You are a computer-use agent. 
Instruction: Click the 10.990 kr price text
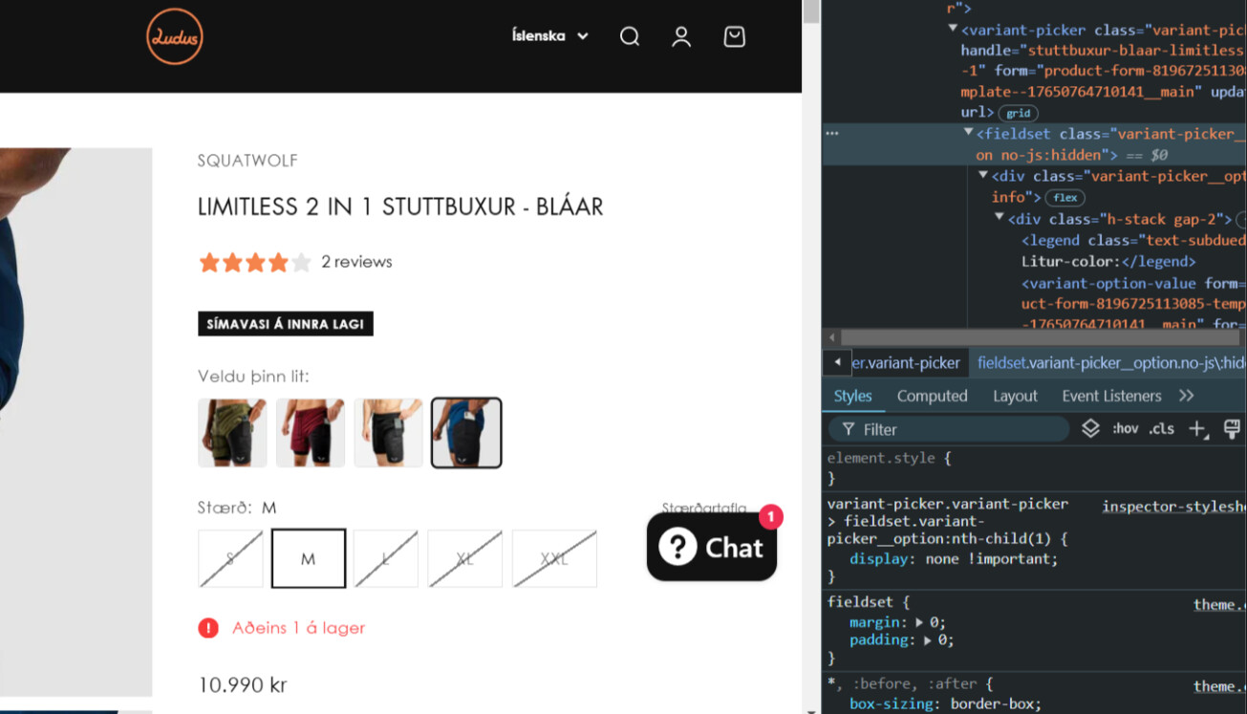[243, 685]
